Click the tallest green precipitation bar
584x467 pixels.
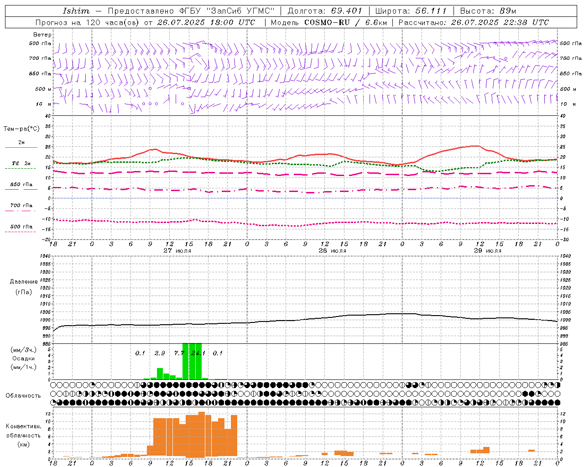tap(192, 361)
